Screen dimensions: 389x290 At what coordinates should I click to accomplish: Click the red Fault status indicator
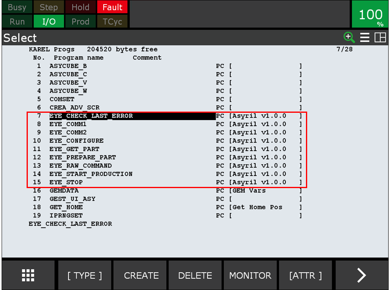coord(112,7)
